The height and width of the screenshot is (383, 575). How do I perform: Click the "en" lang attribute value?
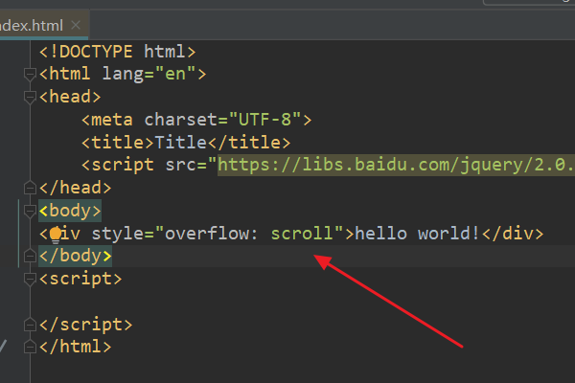[x=177, y=74]
